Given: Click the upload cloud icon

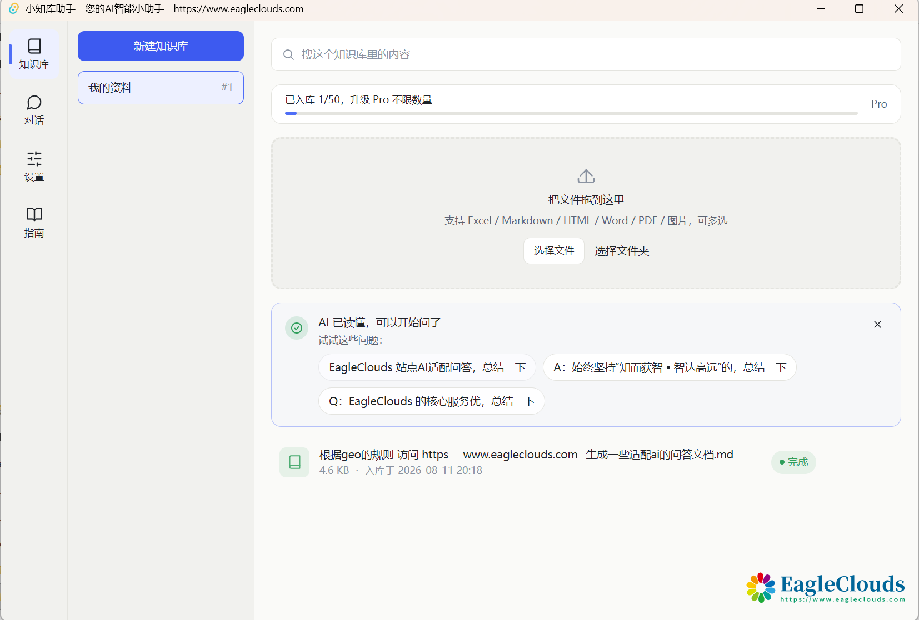Looking at the screenshot, I should [586, 177].
